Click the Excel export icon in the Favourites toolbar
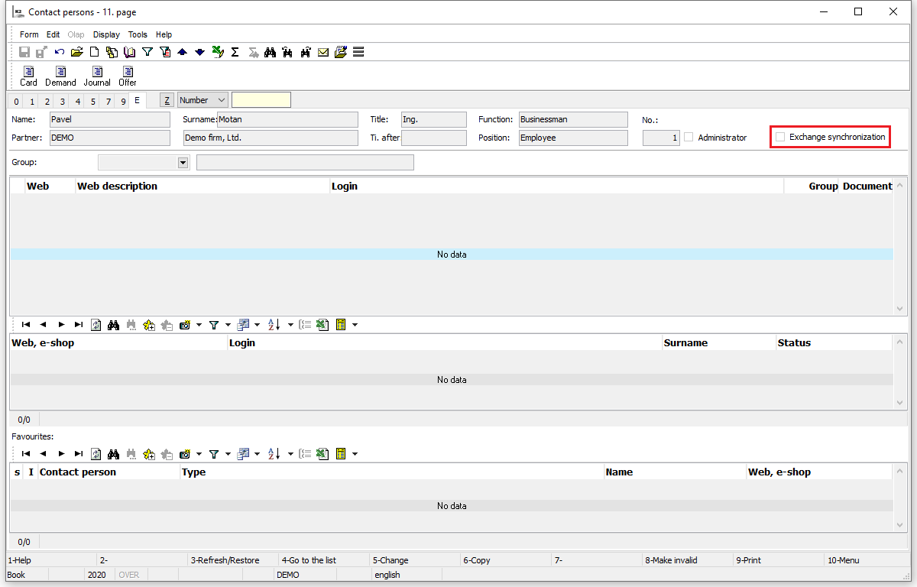Viewport: 917px width, 587px height. pos(322,454)
